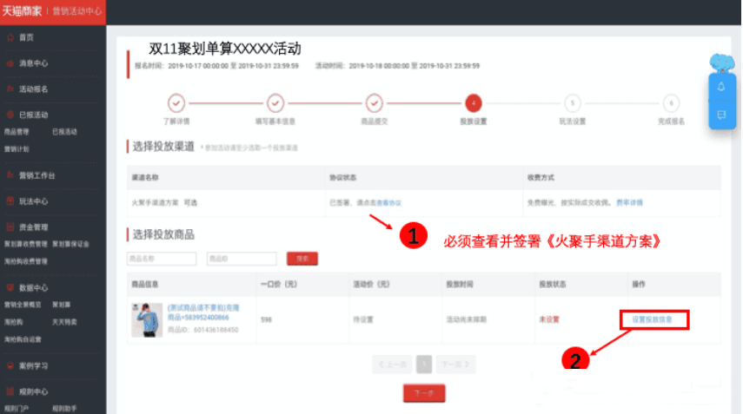Image resolution: width=743 pixels, height=414 pixels.
Task: Click the 了解详情 completed step circle
Action: (x=176, y=102)
